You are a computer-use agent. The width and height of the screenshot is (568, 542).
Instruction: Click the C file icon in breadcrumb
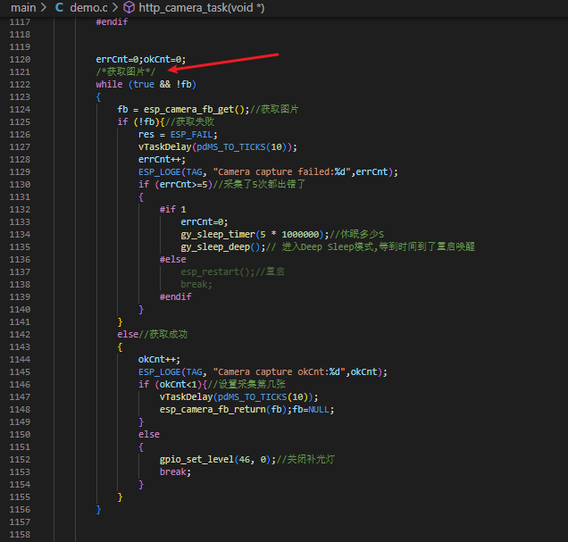coord(59,8)
